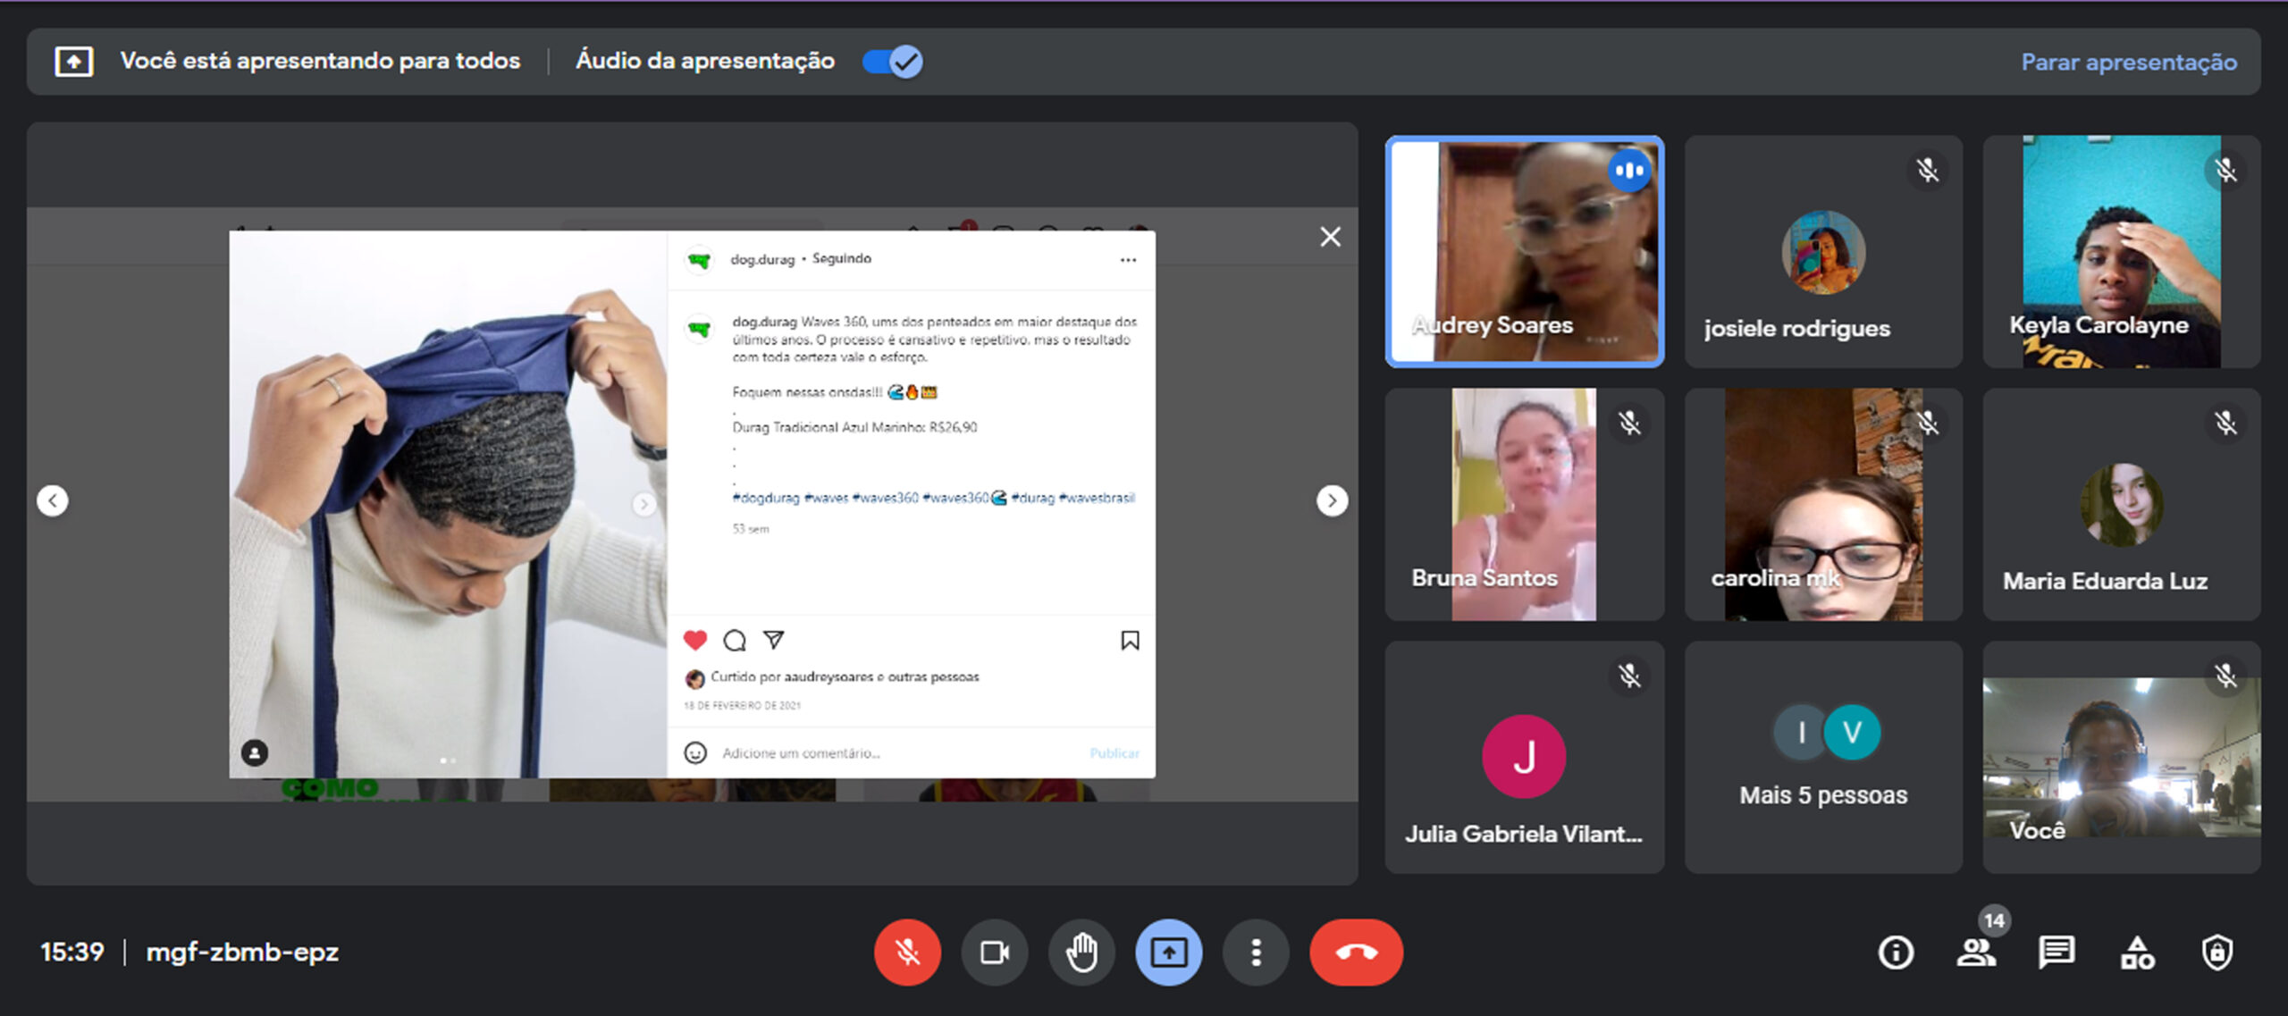Open more options three-dot menu
Image resolution: width=2288 pixels, height=1016 pixels.
1256,953
